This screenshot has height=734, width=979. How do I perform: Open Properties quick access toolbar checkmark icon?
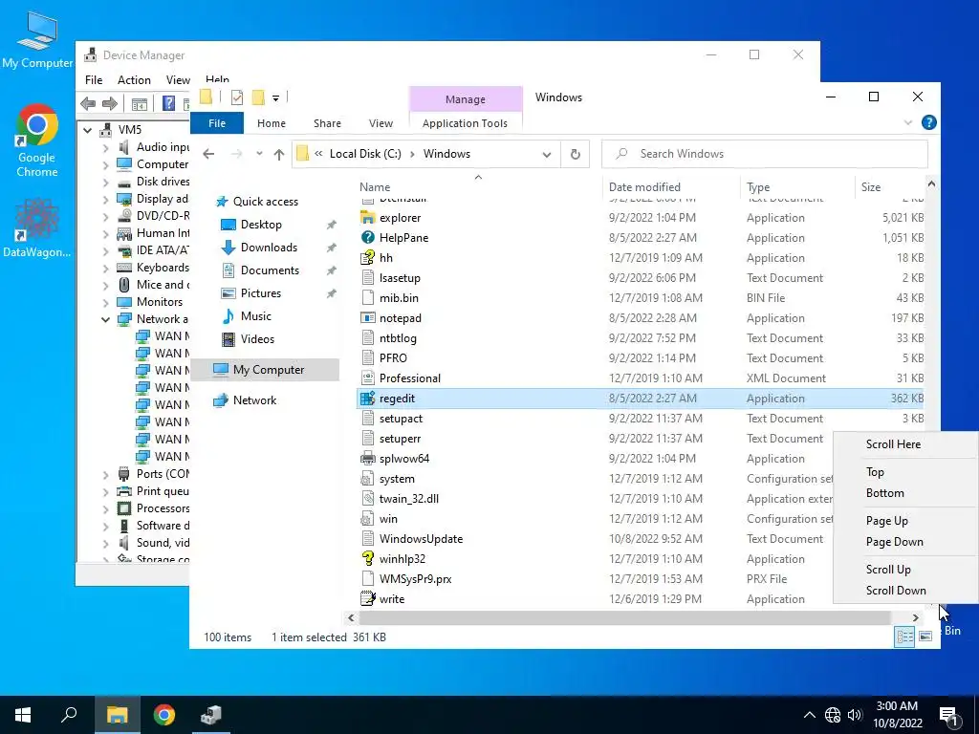tap(237, 97)
